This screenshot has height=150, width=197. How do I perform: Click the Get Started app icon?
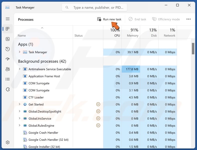click(x=25, y=104)
